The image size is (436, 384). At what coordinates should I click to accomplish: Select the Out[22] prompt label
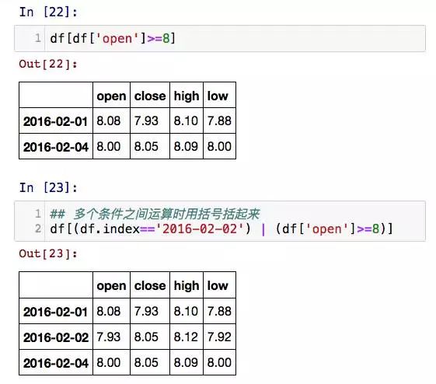pyautogui.click(x=48, y=64)
